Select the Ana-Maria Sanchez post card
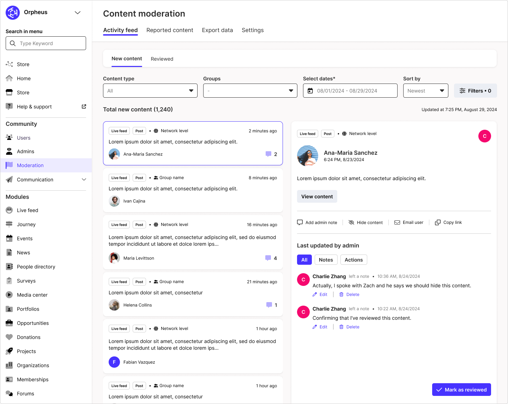 (193, 143)
